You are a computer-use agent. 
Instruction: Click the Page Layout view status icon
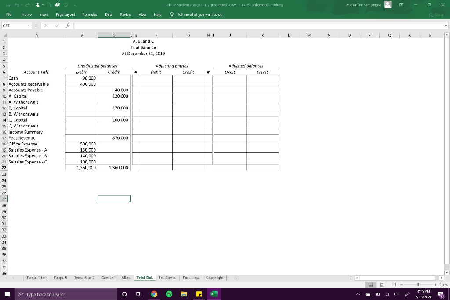[382, 285]
